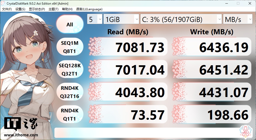Image resolution: width=256 pixels, height=140 pixels.
Task: Open the unit dropdown showing MB/s
Action: (x=238, y=19)
